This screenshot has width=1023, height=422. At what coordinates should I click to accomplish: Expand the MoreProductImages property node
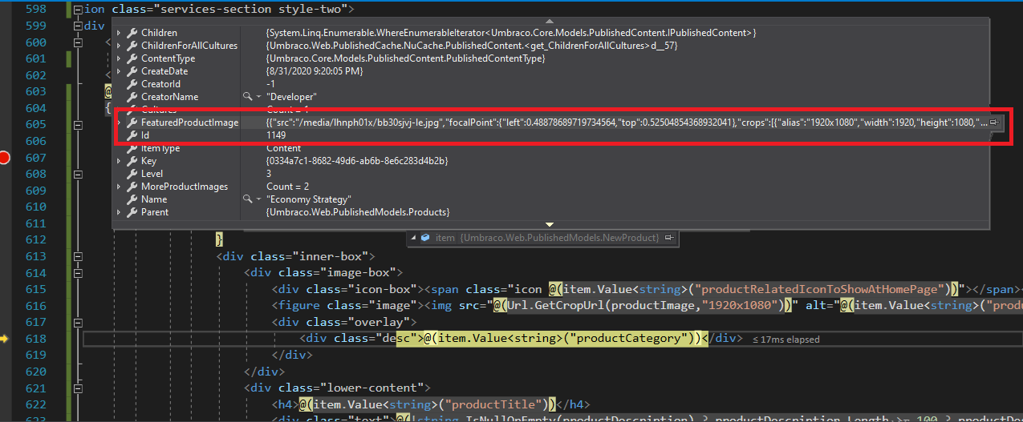pos(119,187)
